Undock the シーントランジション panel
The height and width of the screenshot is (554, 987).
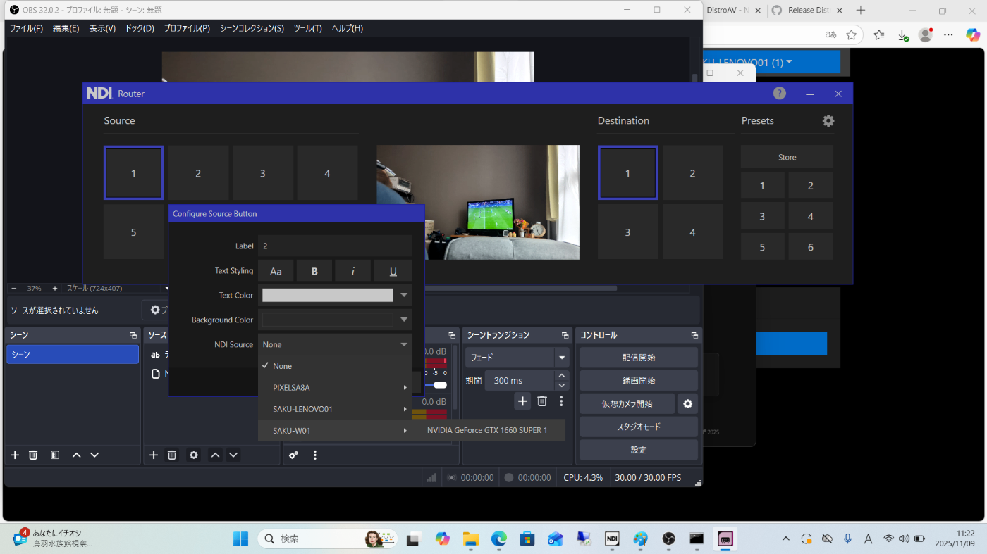[565, 335]
